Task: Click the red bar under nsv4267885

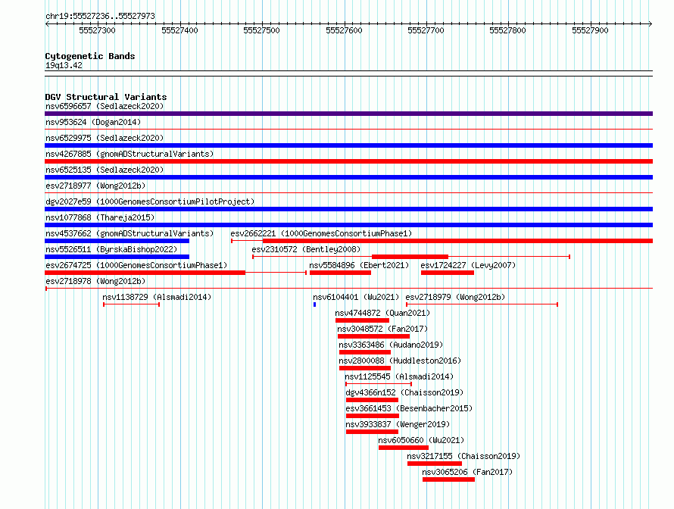Action: [348, 161]
